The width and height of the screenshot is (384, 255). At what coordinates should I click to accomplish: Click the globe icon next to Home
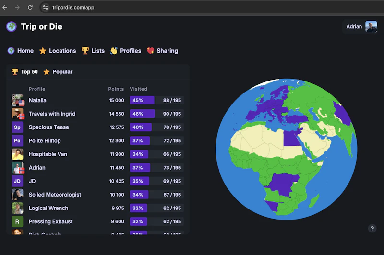pyautogui.click(x=11, y=51)
